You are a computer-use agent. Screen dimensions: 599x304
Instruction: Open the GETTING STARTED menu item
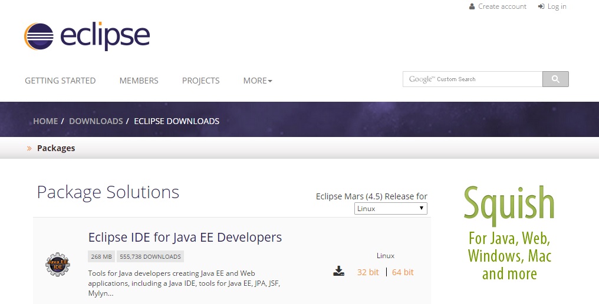pyautogui.click(x=60, y=81)
